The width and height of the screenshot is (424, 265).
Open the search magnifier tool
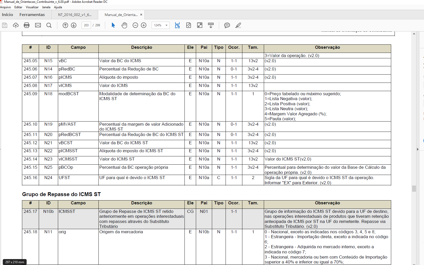[49, 25]
